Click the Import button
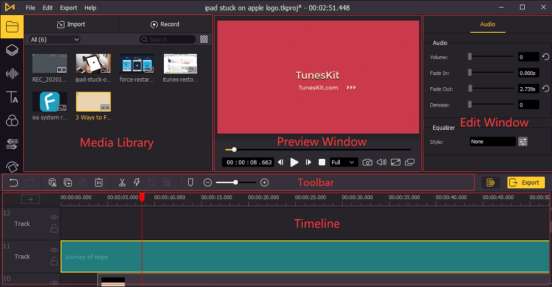The image size is (552, 287). pyautogui.click(x=71, y=24)
